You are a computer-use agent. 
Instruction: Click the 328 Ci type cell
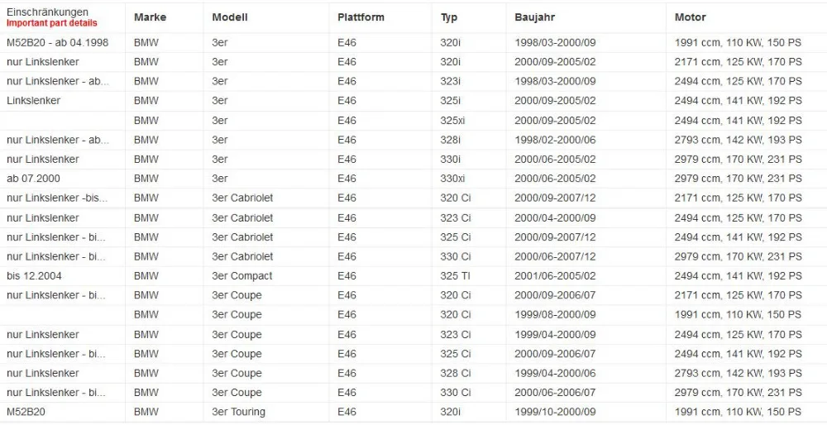[x=456, y=374]
